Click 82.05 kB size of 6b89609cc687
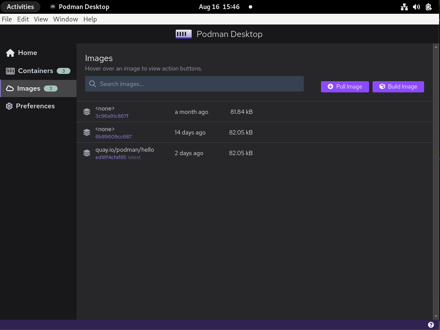The height and width of the screenshot is (330, 440). pyautogui.click(x=241, y=132)
